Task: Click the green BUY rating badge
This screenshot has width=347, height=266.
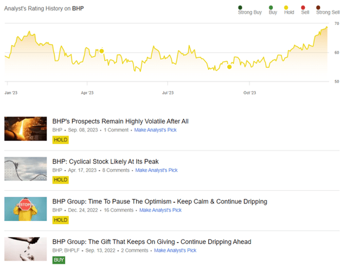Action: [x=59, y=260]
